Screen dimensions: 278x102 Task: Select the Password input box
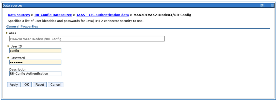35,62
